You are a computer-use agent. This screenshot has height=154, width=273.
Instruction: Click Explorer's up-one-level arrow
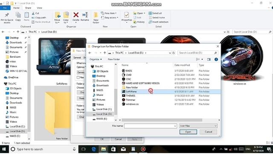point(18,32)
